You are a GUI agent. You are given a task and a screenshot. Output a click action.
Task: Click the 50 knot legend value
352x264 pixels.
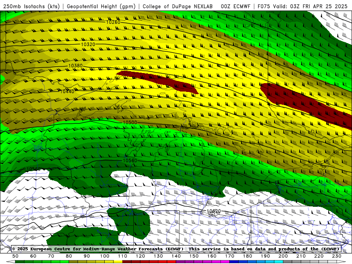click(x=15, y=256)
